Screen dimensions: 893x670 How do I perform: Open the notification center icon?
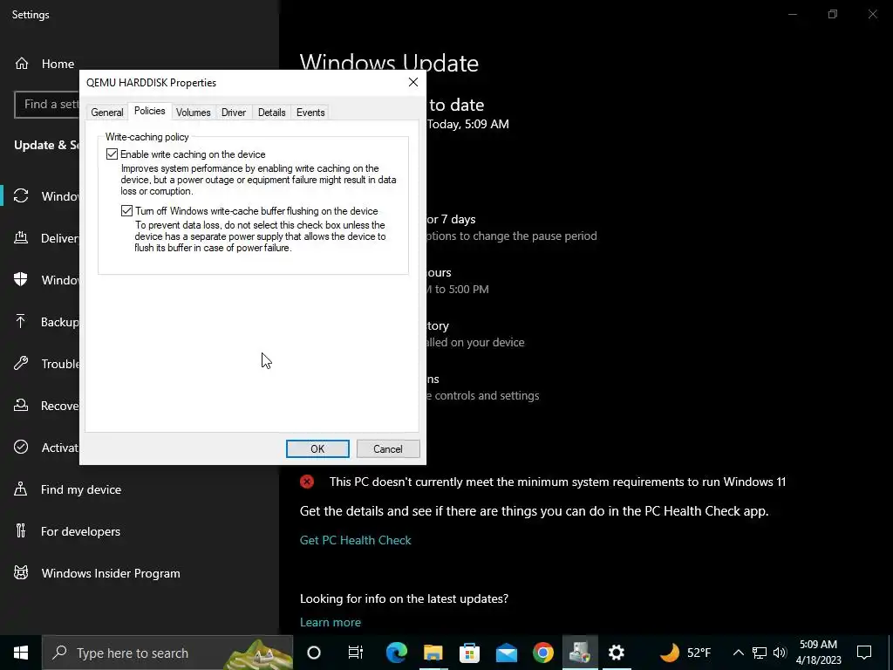pyautogui.click(x=864, y=653)
